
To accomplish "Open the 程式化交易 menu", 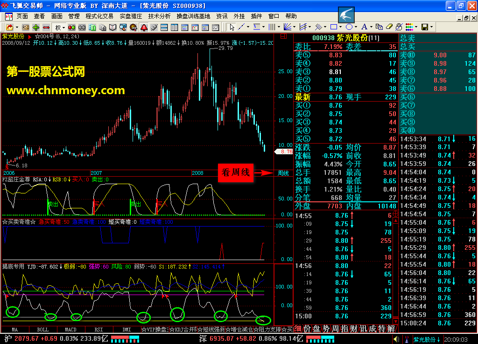I will click(99, 16).
